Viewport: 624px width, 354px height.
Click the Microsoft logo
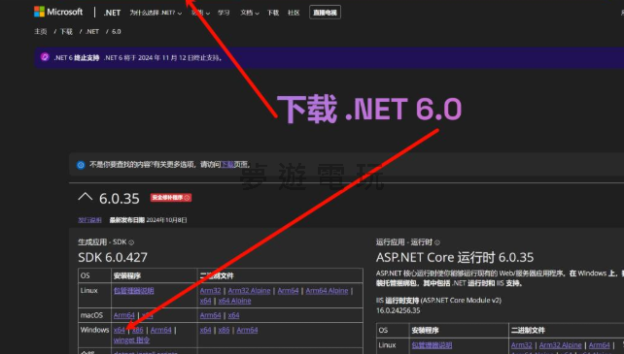coord(58,12)
